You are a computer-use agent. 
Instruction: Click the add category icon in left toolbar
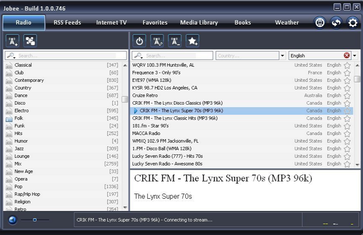30,41
